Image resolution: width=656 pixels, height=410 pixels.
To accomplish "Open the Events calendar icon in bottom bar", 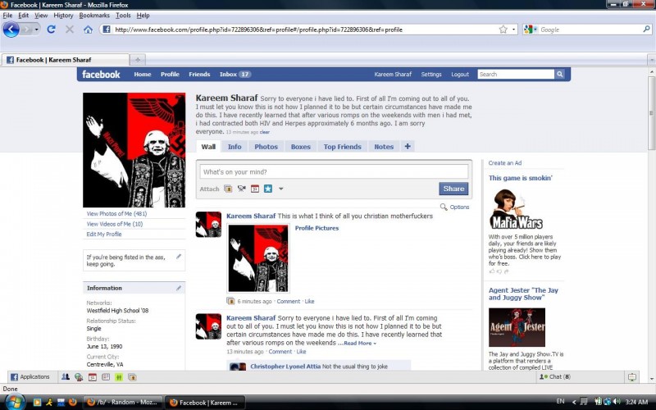I will click(x=92, y=377).
